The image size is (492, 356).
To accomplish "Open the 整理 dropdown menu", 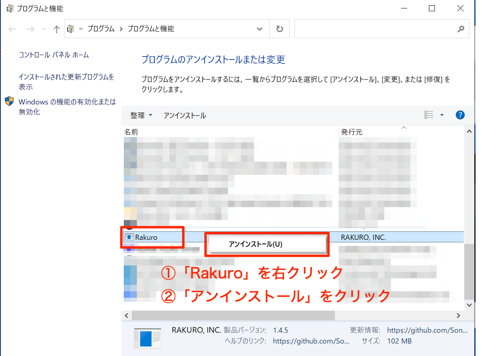I will 141,115.
